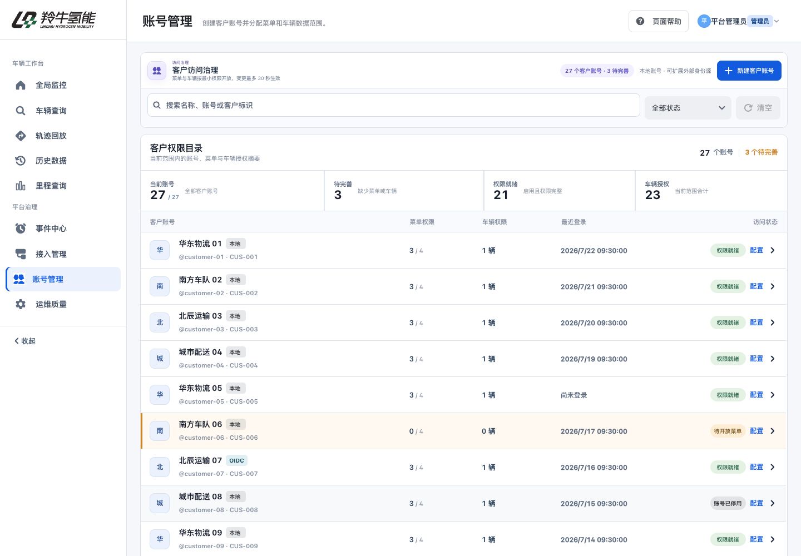Click the 历史数据 history clock icon
This screenshot has width=801, height=556.
pyautogui.click(x=21, y=161)
